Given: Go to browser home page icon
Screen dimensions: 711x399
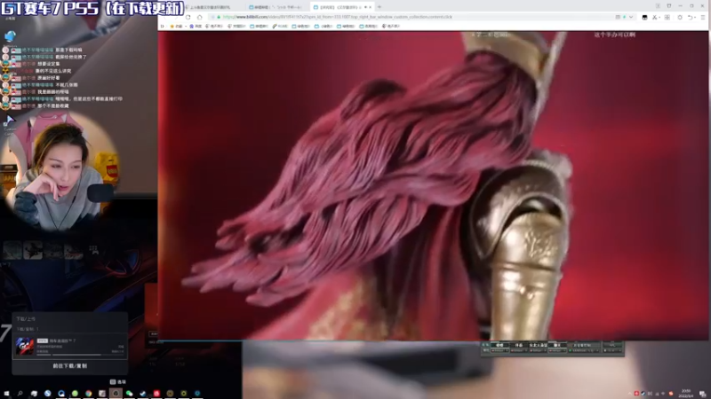Looking at the screenshot, I should click(199, 17).
